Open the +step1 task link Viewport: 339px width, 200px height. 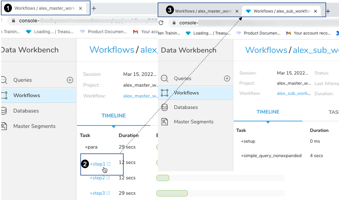(x=98, y=164)
